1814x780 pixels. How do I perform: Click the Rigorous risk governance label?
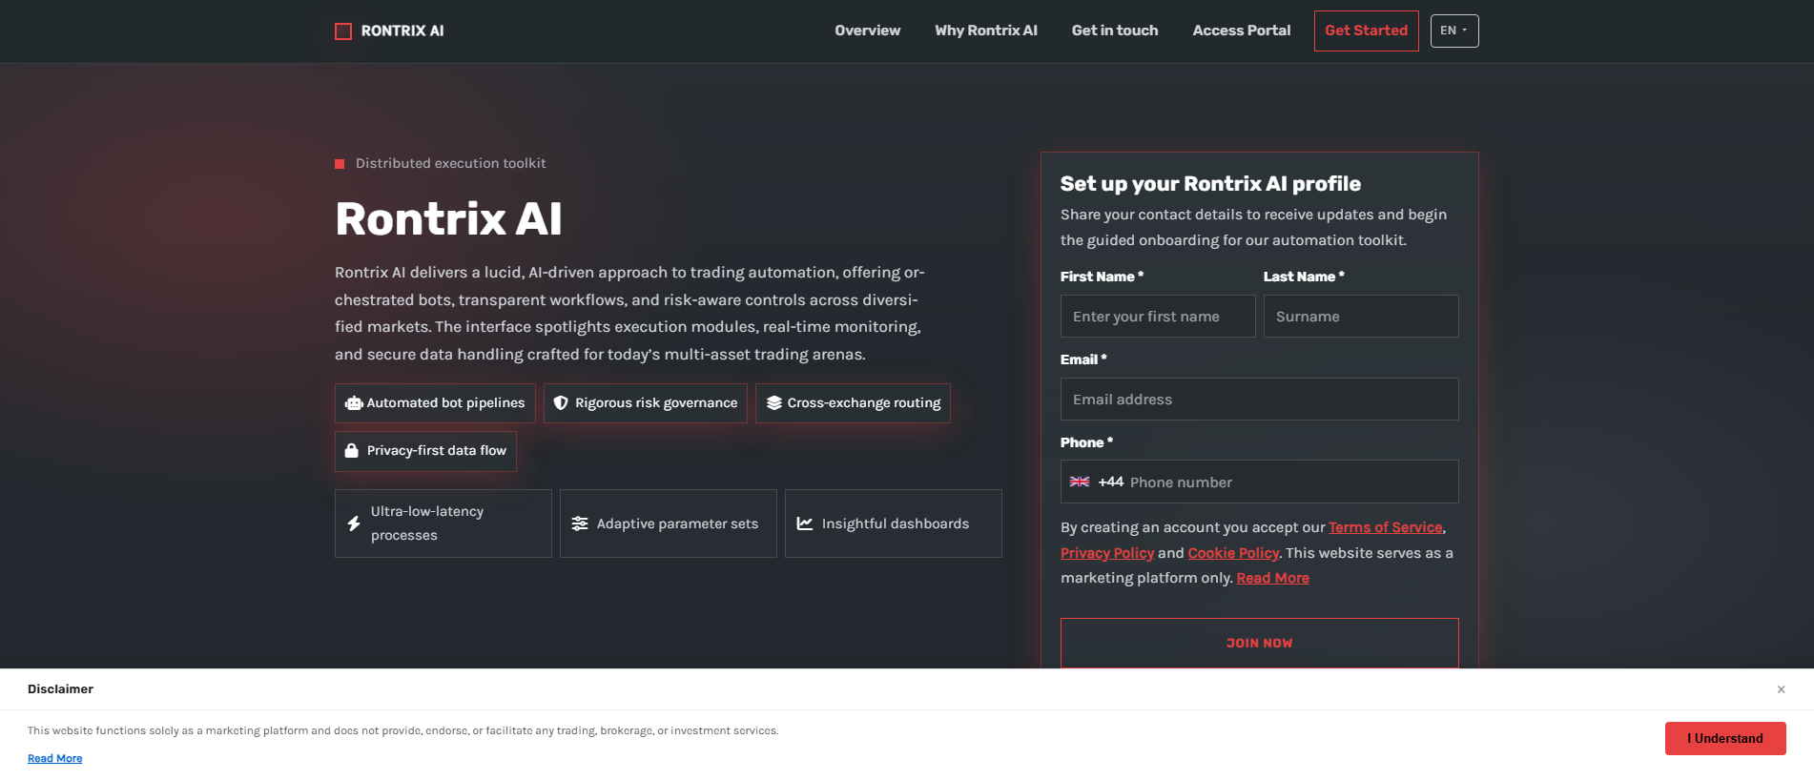click(656, 403)
